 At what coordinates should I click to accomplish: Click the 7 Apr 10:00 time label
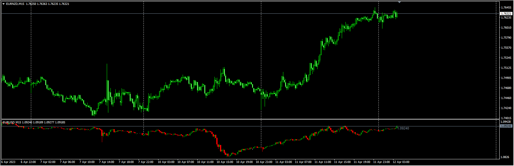[x=87, y=162]
